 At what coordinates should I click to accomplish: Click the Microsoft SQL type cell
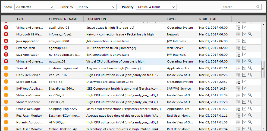pos(27,82)
